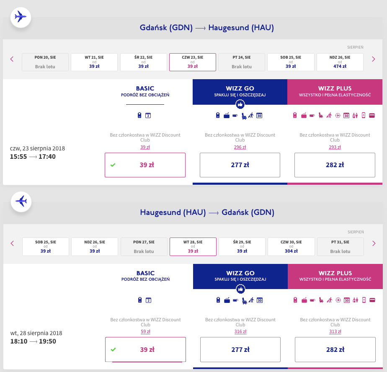The width and height of the screenshot is (387, 372).
Task: Select return date CZW 30, SIE for 304 zł
Action: click(291, 247)
